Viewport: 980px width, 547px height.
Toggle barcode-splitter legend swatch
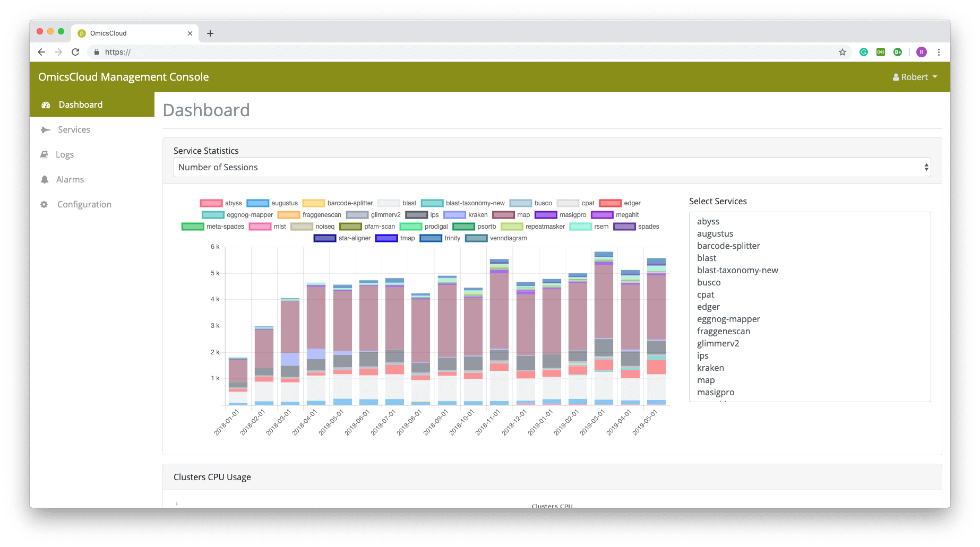pos(313,203)
